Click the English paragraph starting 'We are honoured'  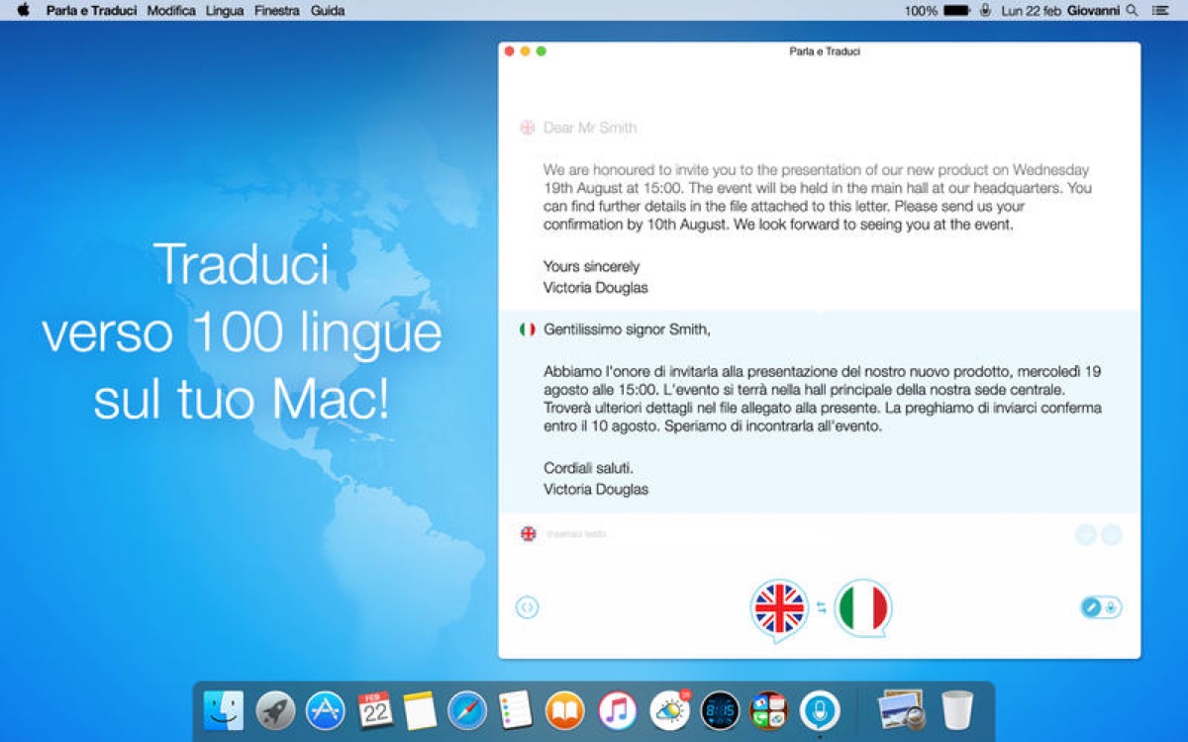coord(818,197)
